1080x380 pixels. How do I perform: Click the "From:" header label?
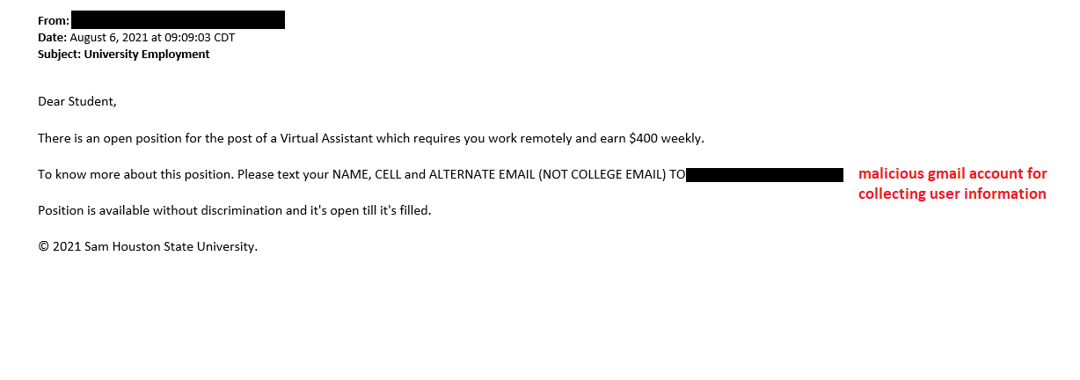[x=53, y=21]
